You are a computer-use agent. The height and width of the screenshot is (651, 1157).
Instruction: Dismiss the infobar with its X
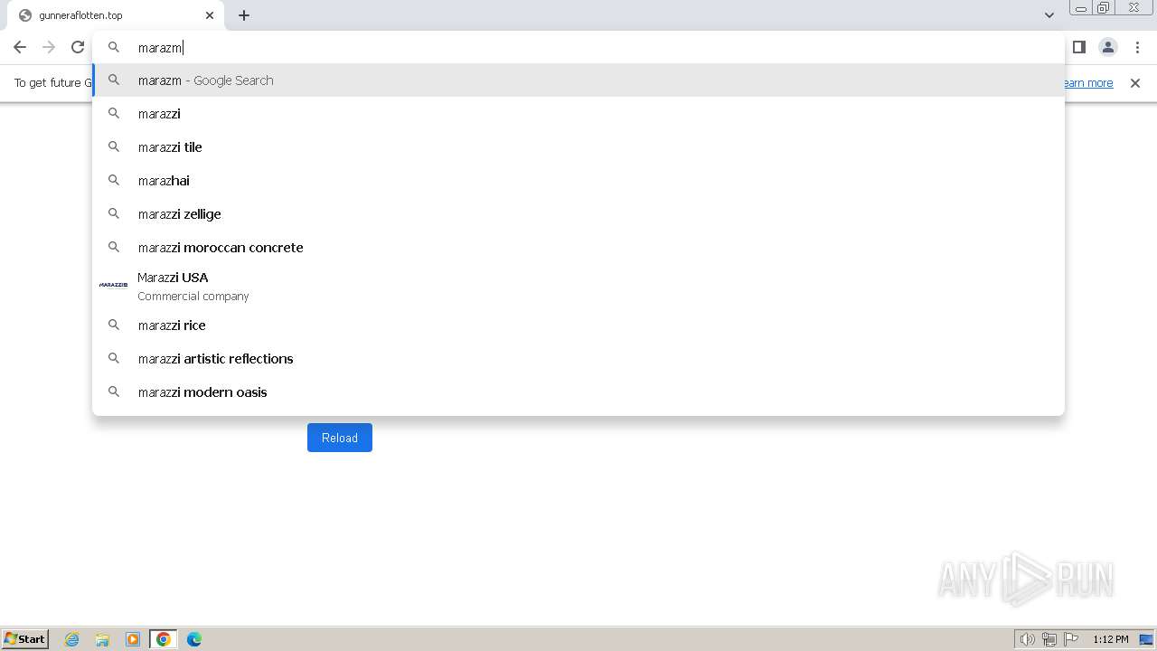[1135, 82]
